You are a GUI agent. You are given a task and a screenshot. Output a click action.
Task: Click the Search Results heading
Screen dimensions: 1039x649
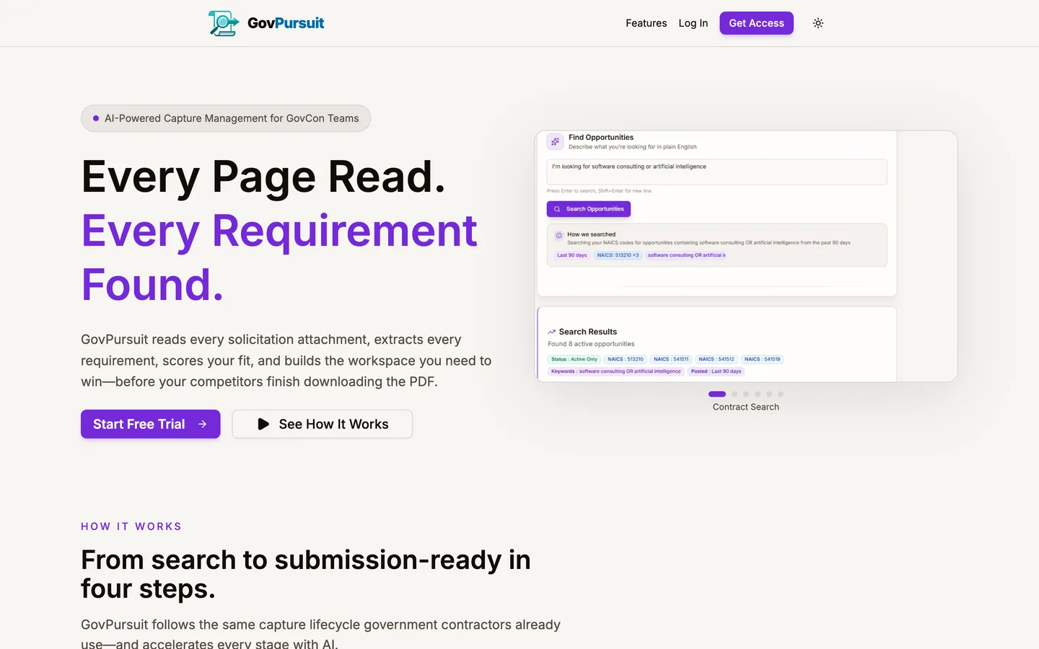coord(588,332)
